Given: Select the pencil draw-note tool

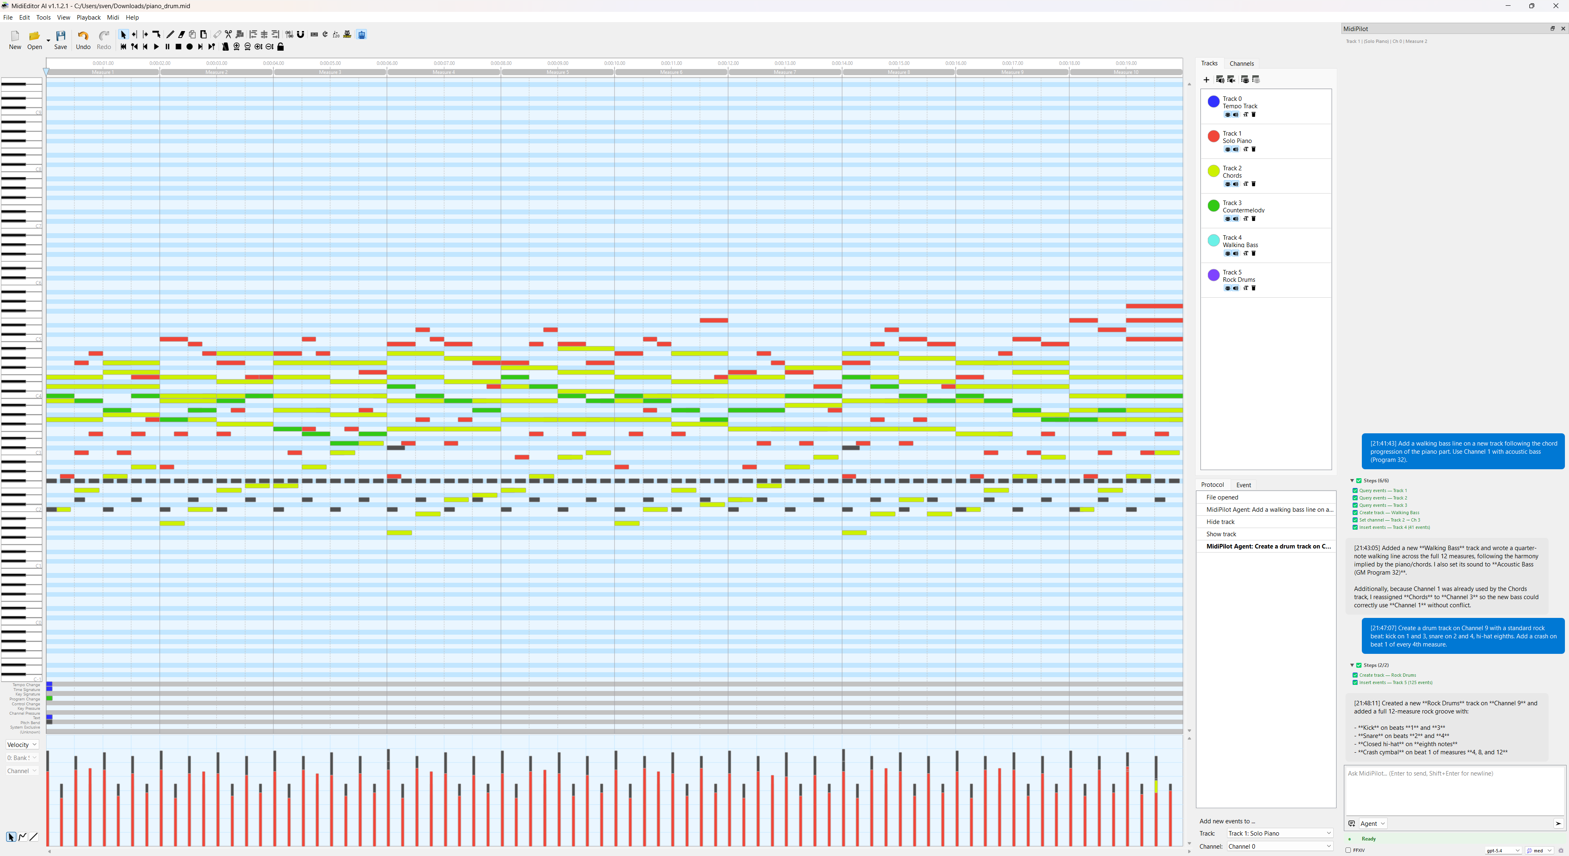Looking at the screenshot, I should [x=170, y=35].
